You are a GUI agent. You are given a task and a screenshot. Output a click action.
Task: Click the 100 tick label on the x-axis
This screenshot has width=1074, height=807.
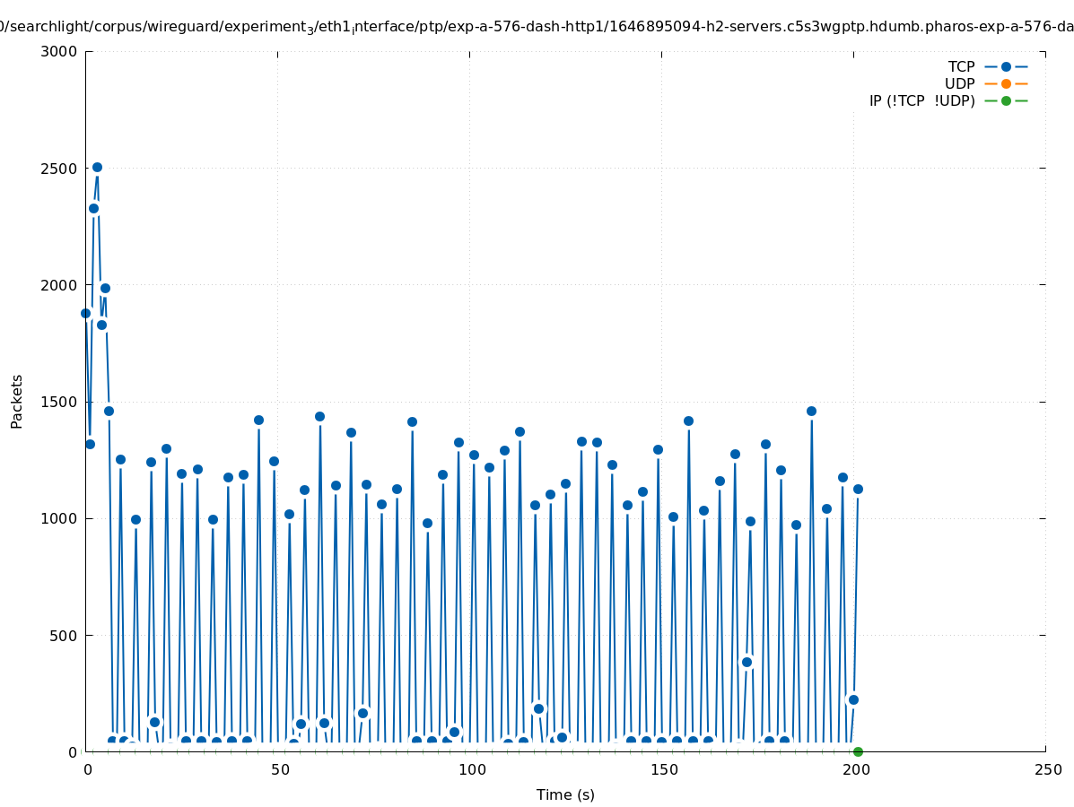pyautogui.click(x=471, y=769)
